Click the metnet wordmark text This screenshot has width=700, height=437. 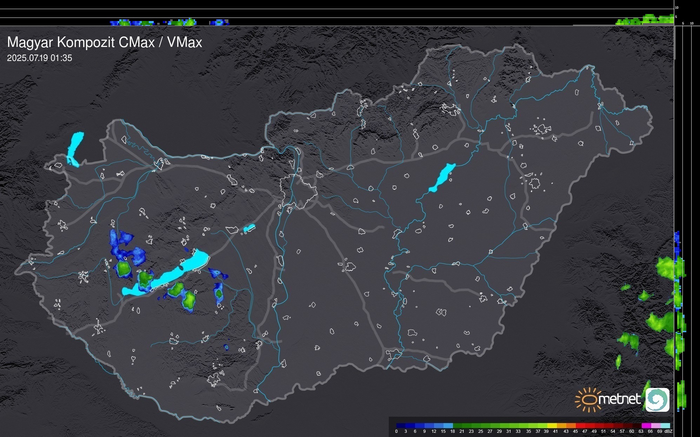click(x=619, y=400)
